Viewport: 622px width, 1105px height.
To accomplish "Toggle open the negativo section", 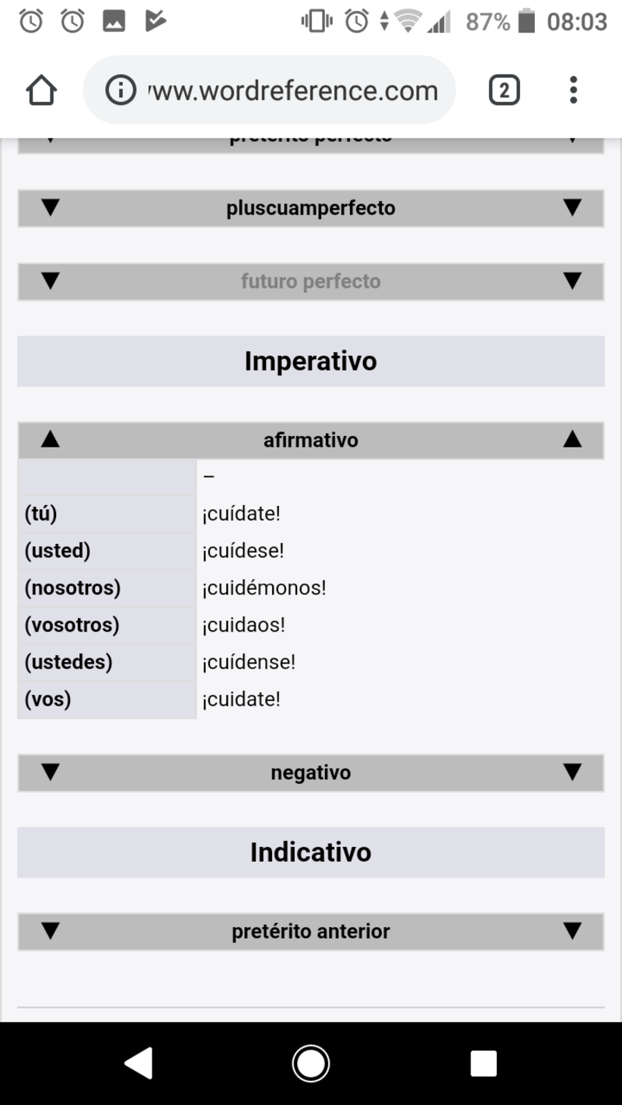I will click(x=311, y=772).
